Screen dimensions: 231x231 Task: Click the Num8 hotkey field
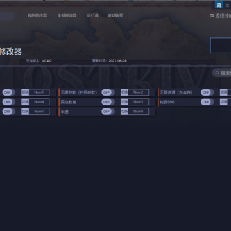[x=139, y=112]
